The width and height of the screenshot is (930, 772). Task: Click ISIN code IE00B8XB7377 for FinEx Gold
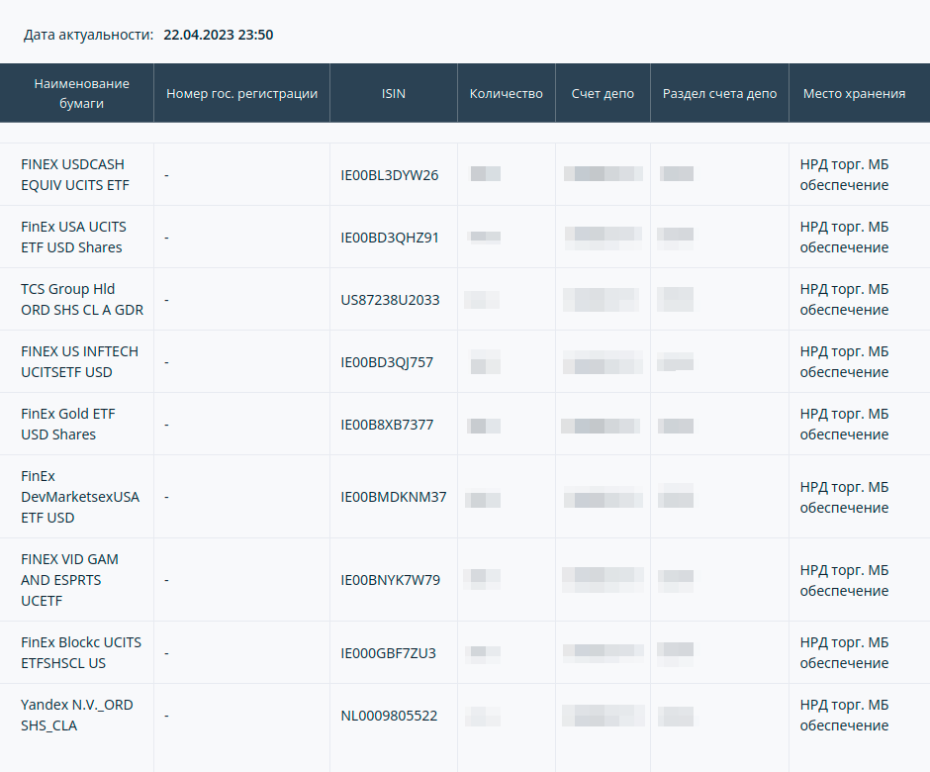(387, 425)
